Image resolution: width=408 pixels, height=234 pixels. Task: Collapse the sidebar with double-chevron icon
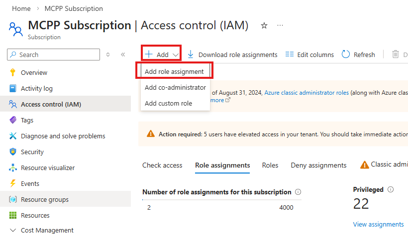[123, 55]
